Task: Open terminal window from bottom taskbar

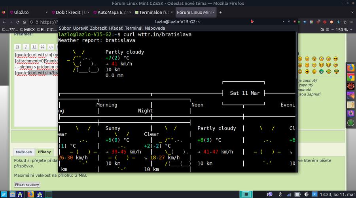Action: tap(49, 194)
